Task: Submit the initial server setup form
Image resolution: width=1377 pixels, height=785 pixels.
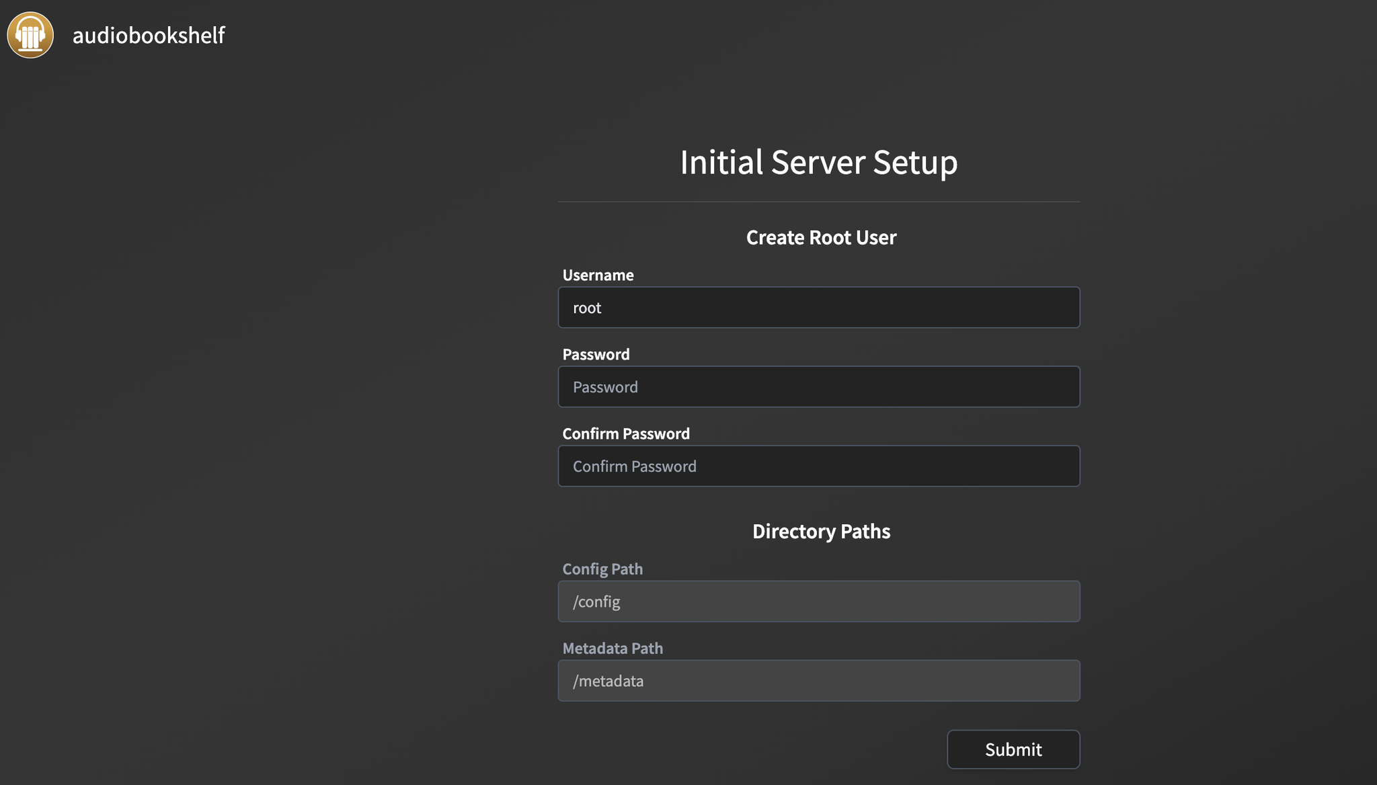Action: (x=1013, y=749)
